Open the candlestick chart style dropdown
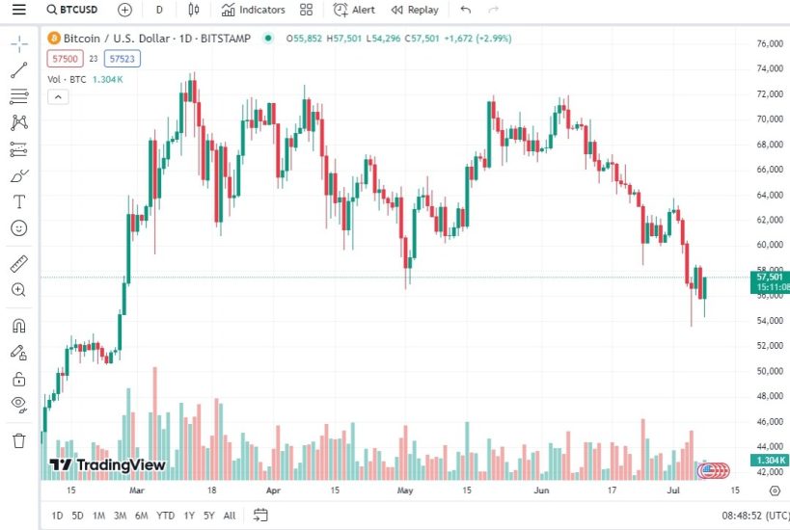Screen dimensions: 790x530 point(193,10)
